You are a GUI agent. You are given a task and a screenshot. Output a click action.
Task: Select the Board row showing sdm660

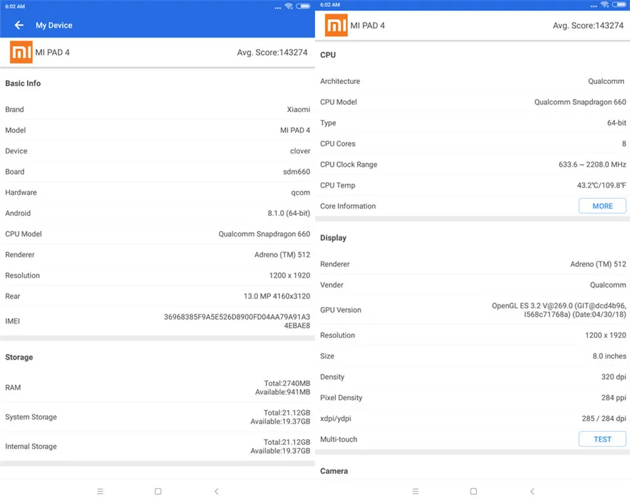pos(157,172)
